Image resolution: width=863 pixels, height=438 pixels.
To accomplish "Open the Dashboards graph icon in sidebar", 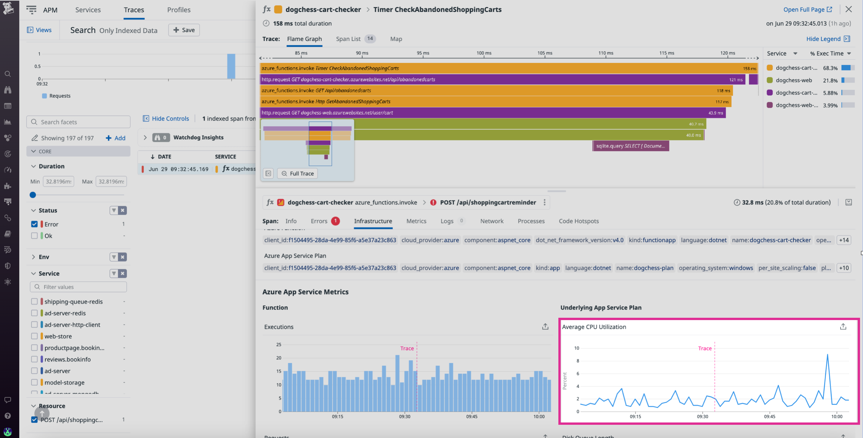I will 8,122.
